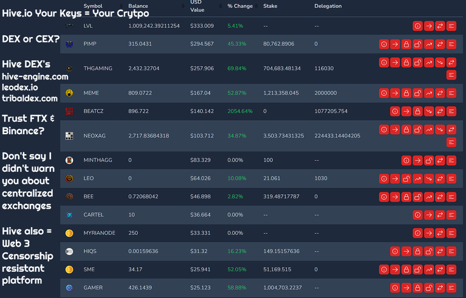Click the NEOXAG token logo

click(x=69, y=136)
